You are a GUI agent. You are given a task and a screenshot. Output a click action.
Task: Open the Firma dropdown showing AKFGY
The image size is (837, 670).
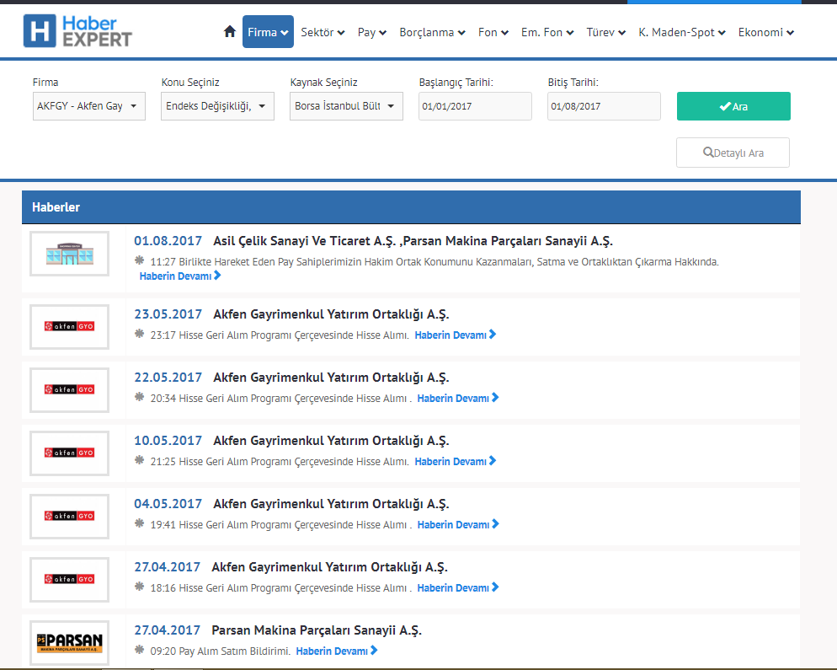pos(89,106)
